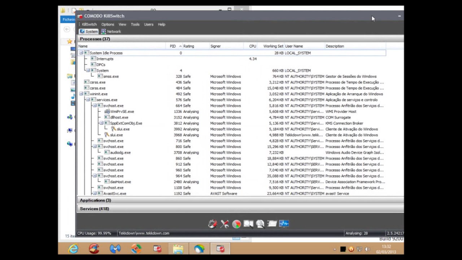Click the WMI icon beside WmiPrvSE.exe
The width and height of the screenshot is (462, 260).
(107, 112)
